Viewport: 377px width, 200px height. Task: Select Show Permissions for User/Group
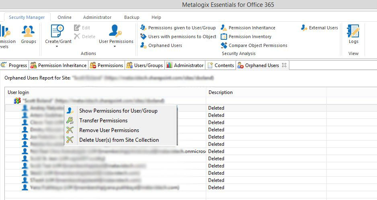[118, 111]
